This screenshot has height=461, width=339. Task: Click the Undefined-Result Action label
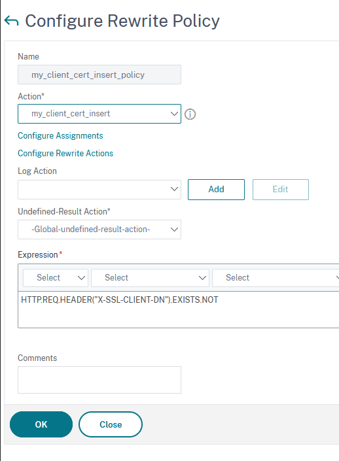(64, 211)
